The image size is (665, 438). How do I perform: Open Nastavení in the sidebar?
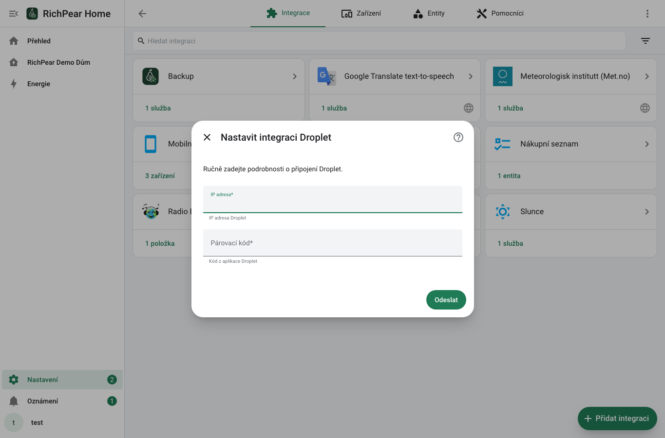tap(62, 380)
